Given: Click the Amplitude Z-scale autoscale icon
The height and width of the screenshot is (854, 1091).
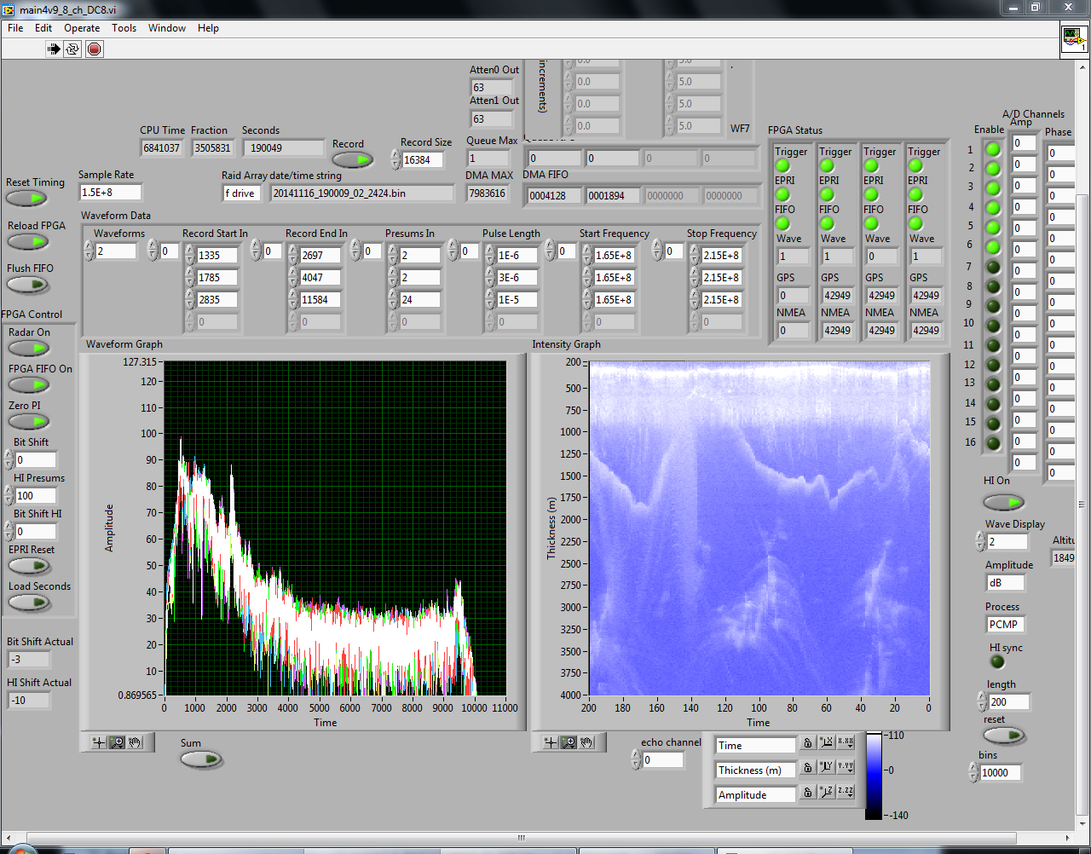Looking at the screenshot, I should coord(826,793).
